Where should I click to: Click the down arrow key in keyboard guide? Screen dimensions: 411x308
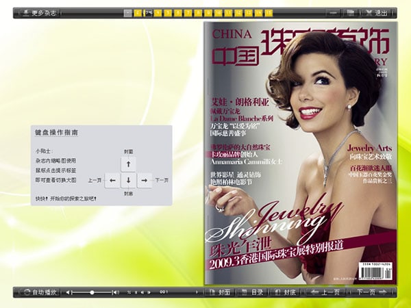pyautogui.click(x=129, y=180)
